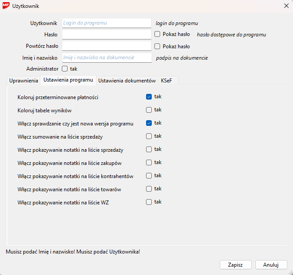Click the Powtórz hasło field

(x=107, y=46)
